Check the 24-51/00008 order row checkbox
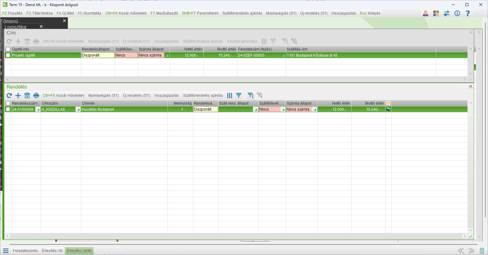The image size is (488, 255). (8, 109)
